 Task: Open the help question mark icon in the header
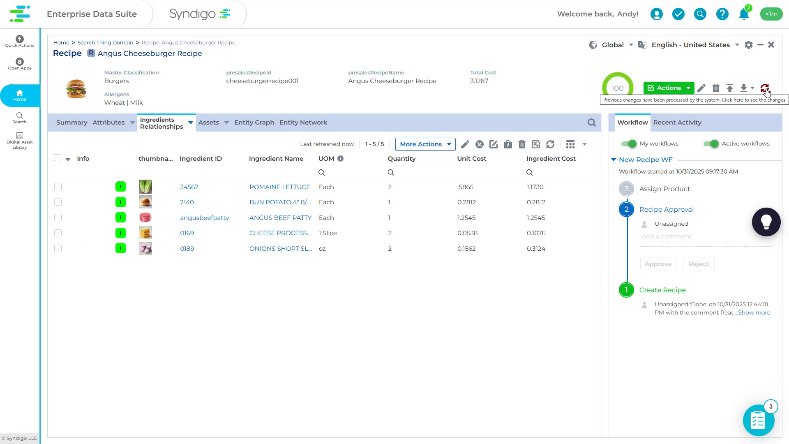(x=722, y=14)
